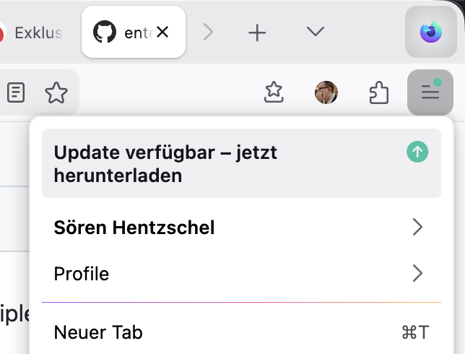Close the GitHub tab
The height and width of the screenshot is (354, 465).
(162, 32)
